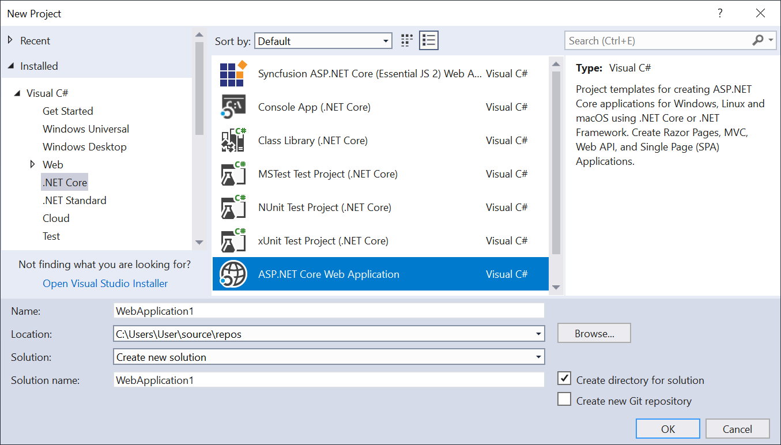The image size is (781, 445).
Task: Select MSTest Test Project (.NET Core) name
Action: pyautogui.click(x=328, y=174)
